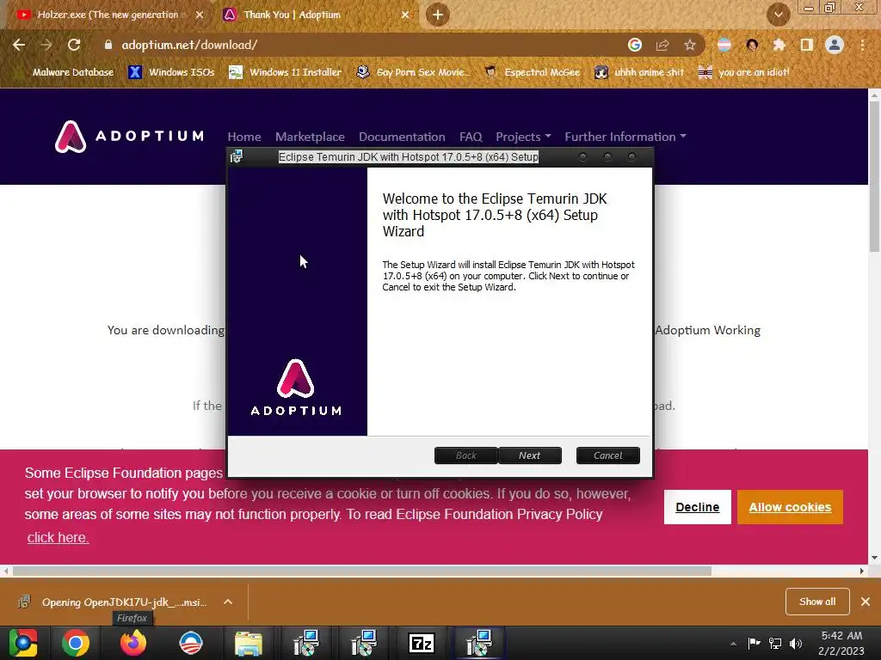Click the horizontal page scrollbar
This screenshot has width=881, height=660.
(362, 571)
